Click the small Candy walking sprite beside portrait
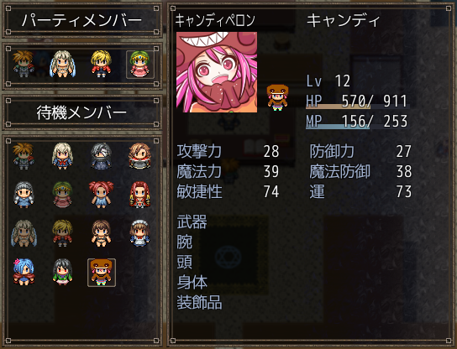 277,97
